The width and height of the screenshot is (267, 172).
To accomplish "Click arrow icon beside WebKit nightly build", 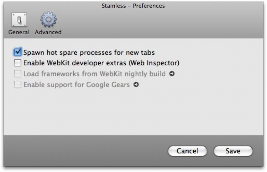I will 172,74.
